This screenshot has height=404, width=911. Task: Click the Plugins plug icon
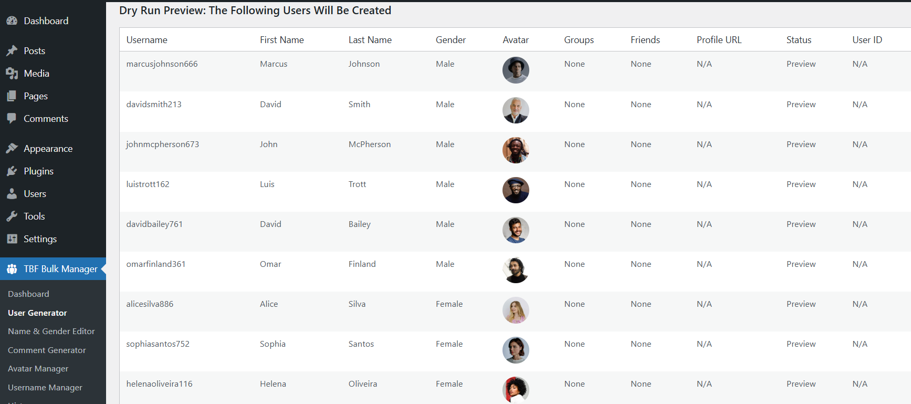(12, 171)
